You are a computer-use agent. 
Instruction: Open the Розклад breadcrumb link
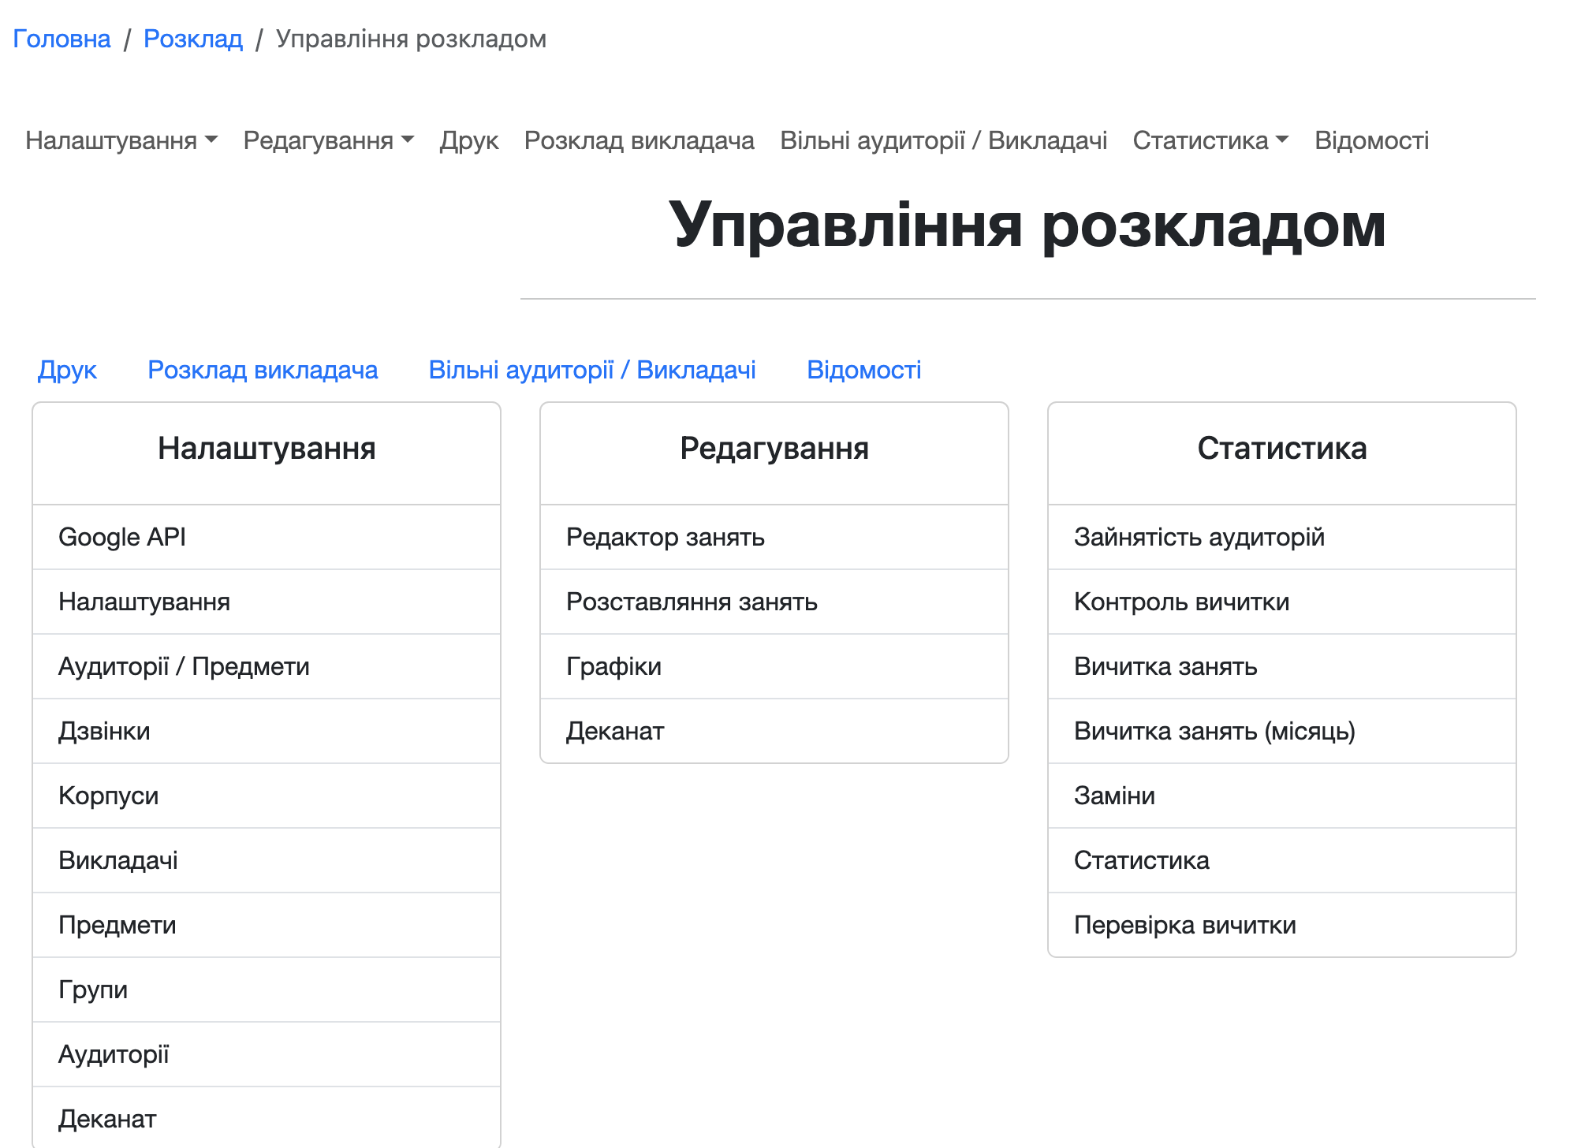tap(192, 38)
